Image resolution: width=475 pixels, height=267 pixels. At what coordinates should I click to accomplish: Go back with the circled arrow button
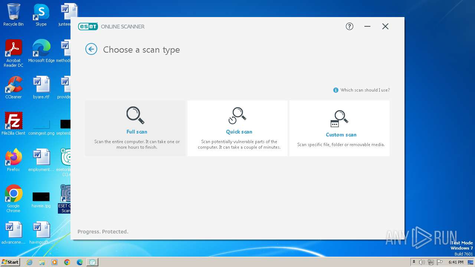[x=91, y=49]
